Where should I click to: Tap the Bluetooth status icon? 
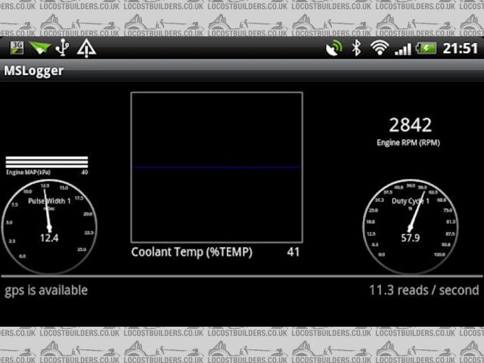pos(356,48)
